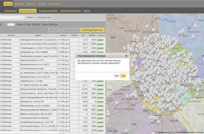Sort table by сумма column header

pyautogui.click(x=92, y=35)
